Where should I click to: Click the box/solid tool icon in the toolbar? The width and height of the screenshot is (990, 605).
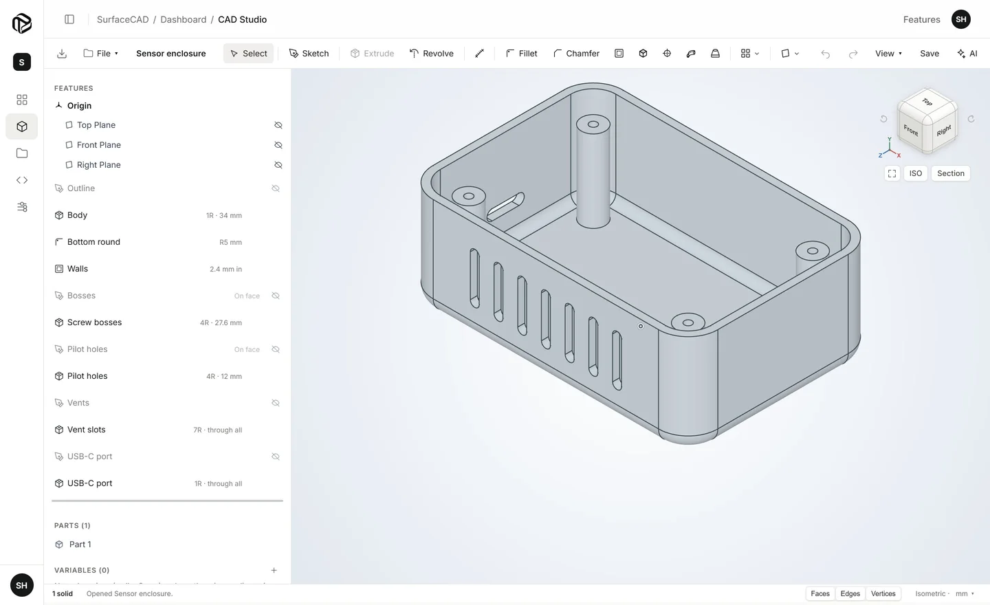(x=643, y=54)
